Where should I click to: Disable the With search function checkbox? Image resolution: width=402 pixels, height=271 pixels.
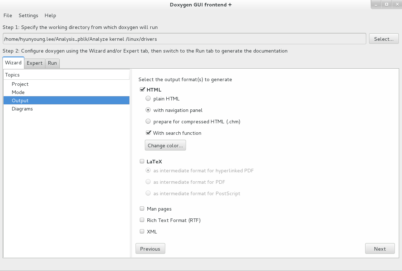click(x=148, y=133)
